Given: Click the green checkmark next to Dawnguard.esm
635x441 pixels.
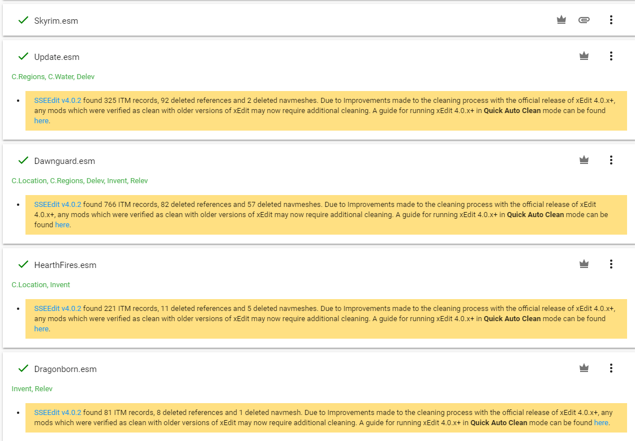Looking at the screenshot, I should (x=23, y=161).
